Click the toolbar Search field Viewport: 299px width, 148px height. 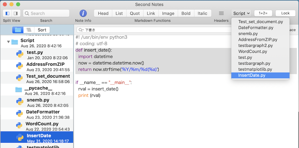46,13
